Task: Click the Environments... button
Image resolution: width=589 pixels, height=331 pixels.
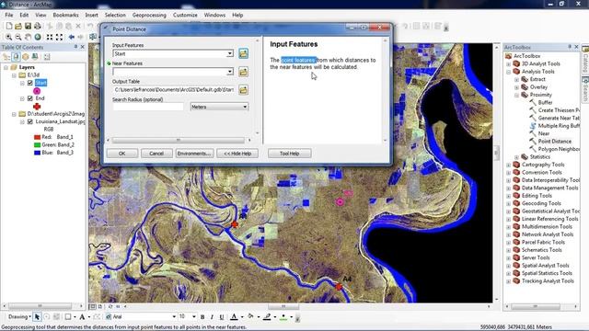Action: pos(194,154)
